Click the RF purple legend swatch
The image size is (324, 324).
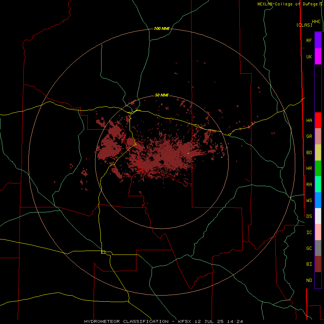click(x=318, y=40)
